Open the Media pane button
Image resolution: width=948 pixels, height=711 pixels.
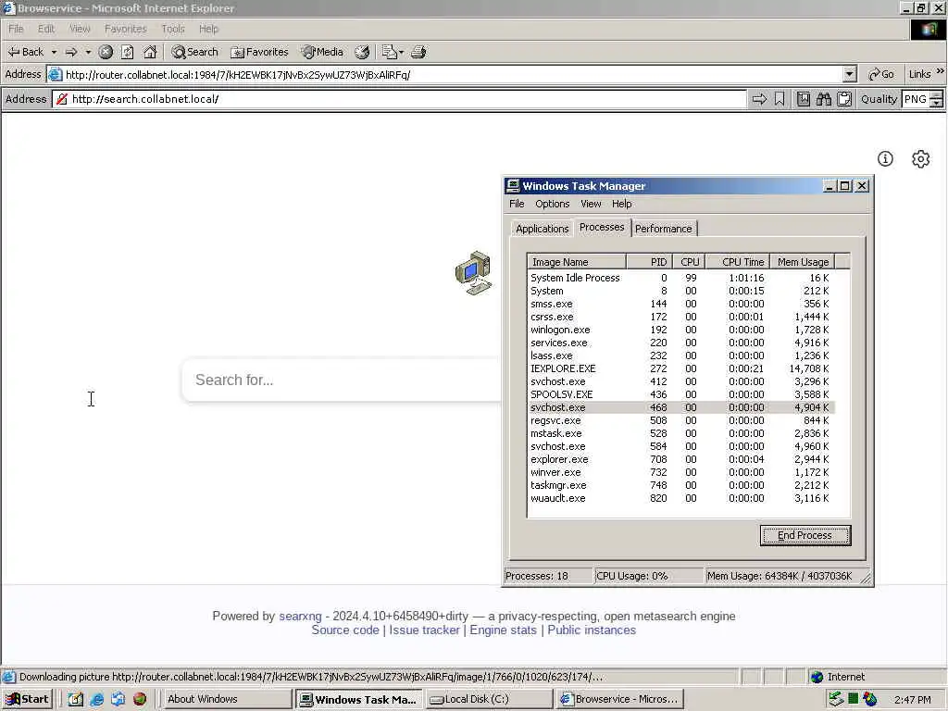click(322, 52)
